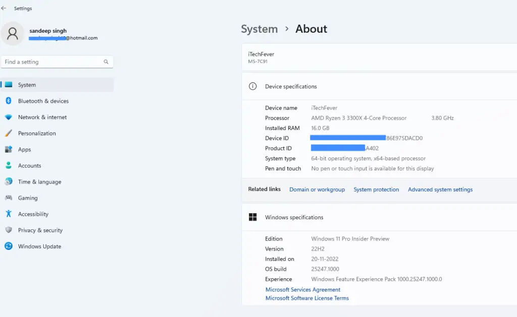Click the Windows logo beside Windows specifications
This screenshot has height=317, width=517.
[252, 217]
